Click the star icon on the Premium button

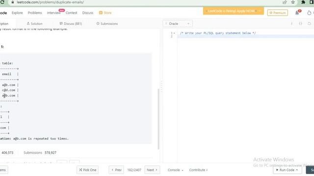tap(271, 13)
